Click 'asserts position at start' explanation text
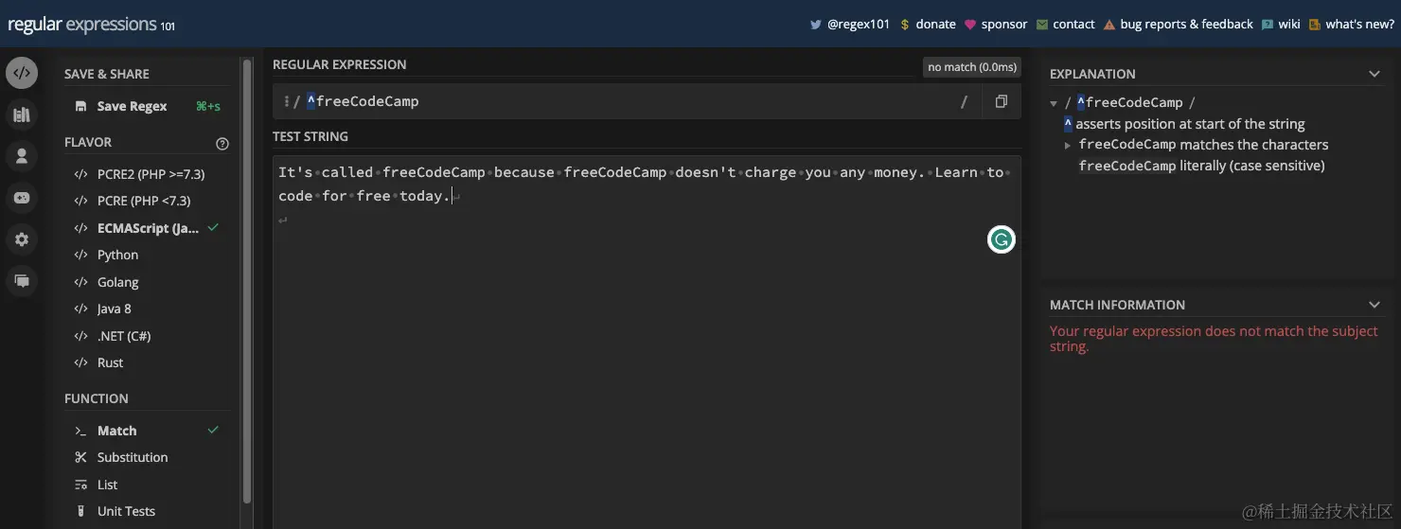 click(1190, 124)
